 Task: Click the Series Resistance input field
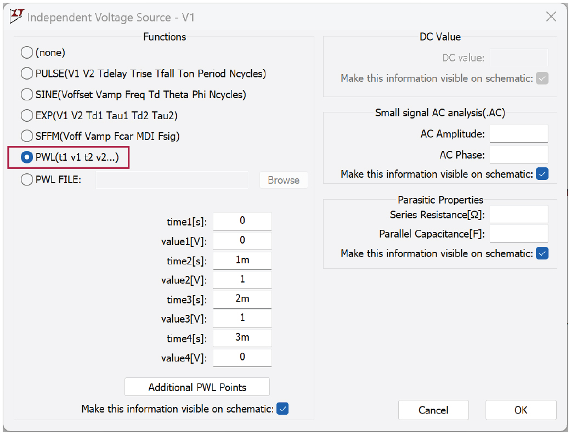tap(518, 214)
